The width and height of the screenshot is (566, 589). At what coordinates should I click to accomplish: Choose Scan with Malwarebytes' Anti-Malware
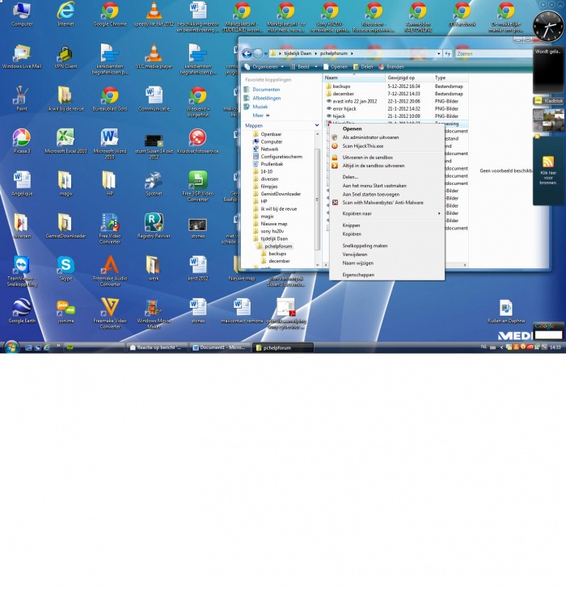(382, 203)
